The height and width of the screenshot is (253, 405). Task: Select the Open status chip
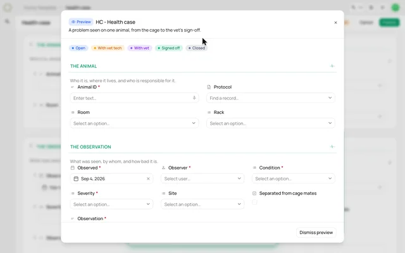pyautogui.click(x=78, y=48)
